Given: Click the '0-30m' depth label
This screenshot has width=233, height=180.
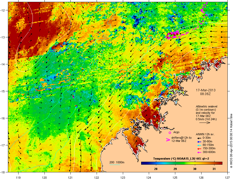Looking at the screenshot, I should 207,138.
